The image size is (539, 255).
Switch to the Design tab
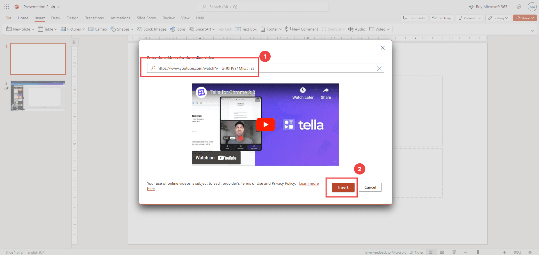click(72, 18)
